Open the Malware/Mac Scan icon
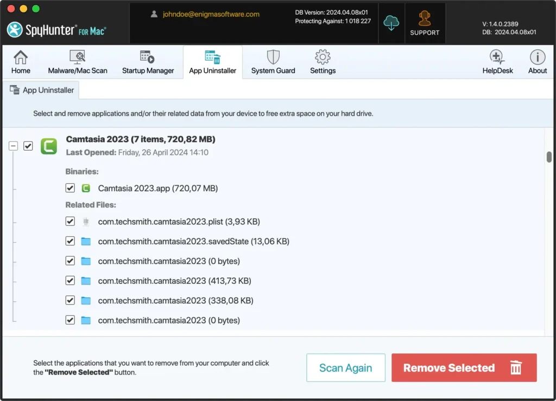 [77, 57]
